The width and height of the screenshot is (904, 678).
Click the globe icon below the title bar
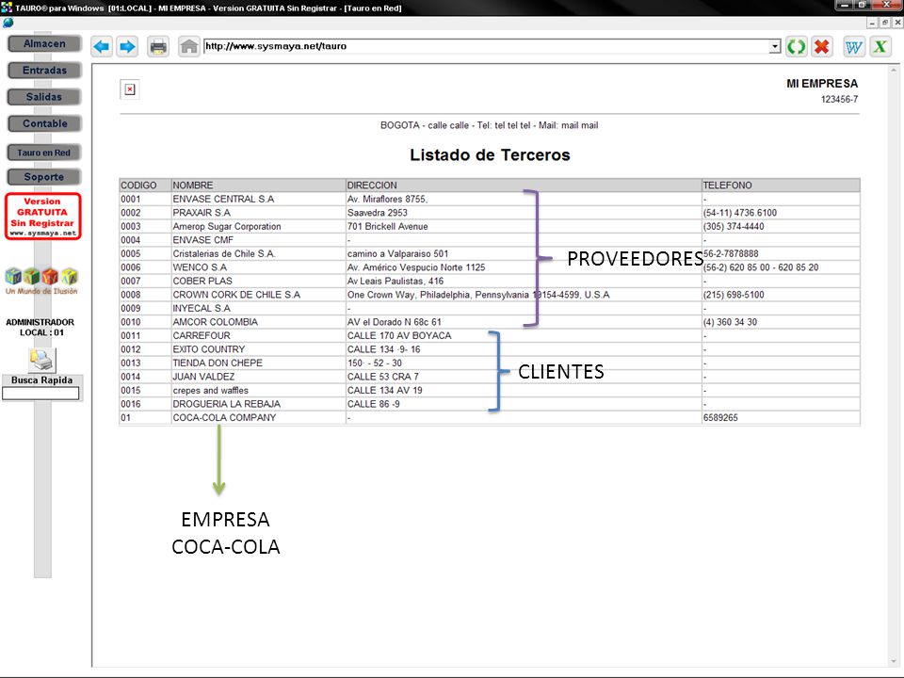8,23
